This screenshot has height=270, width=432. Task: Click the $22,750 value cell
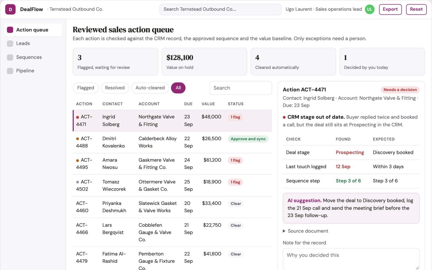pyautogui.click(x=212, y=225)
